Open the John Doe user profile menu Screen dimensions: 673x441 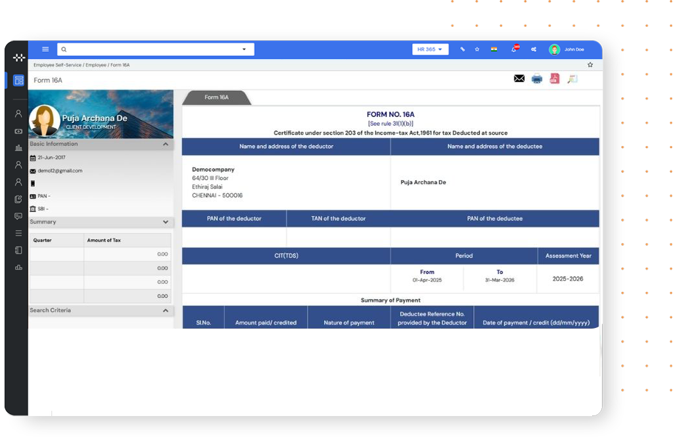click(567, 49)
